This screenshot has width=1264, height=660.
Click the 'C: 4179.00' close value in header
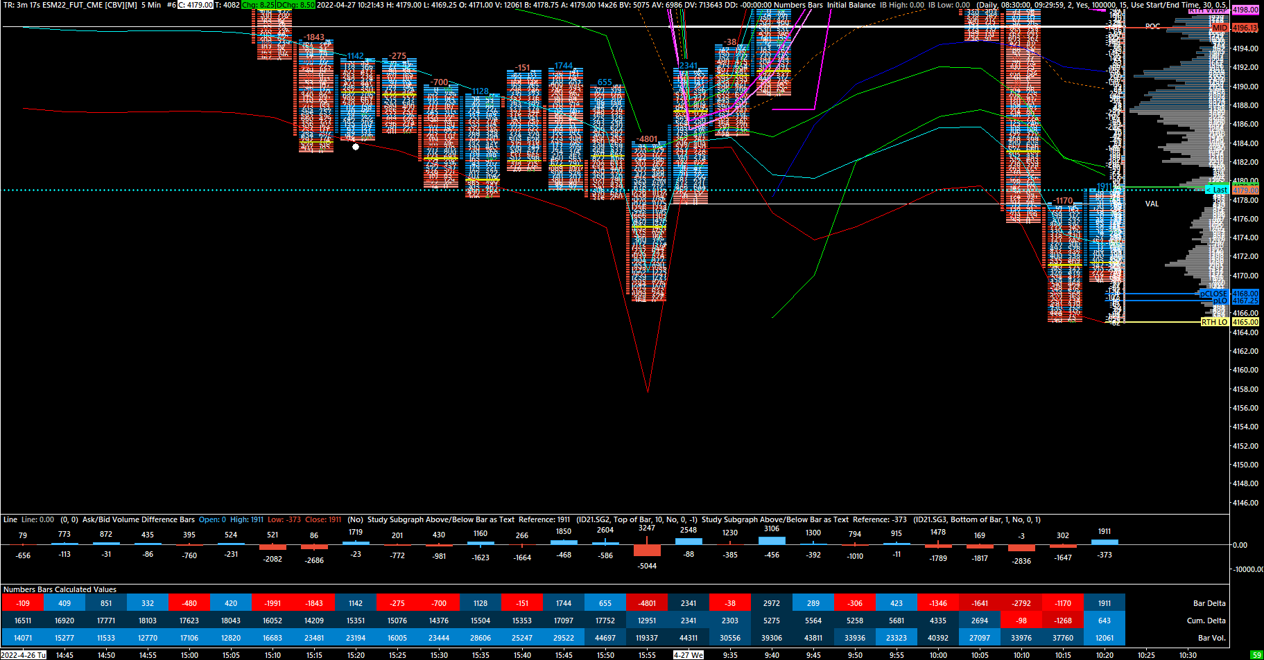[196, 5]
